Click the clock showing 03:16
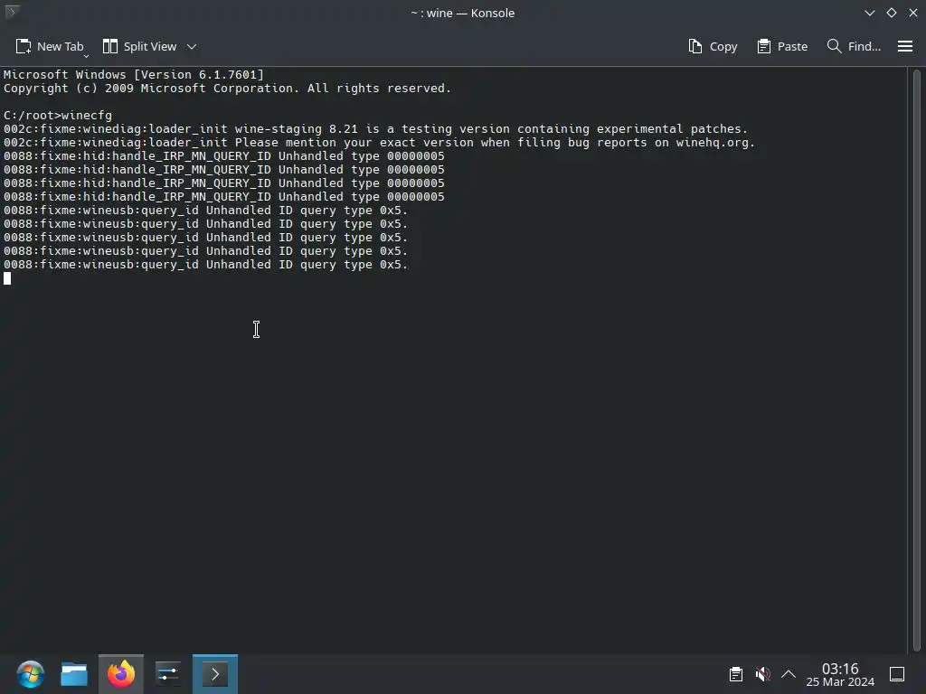The image size is (926, 694). [840, 674]
